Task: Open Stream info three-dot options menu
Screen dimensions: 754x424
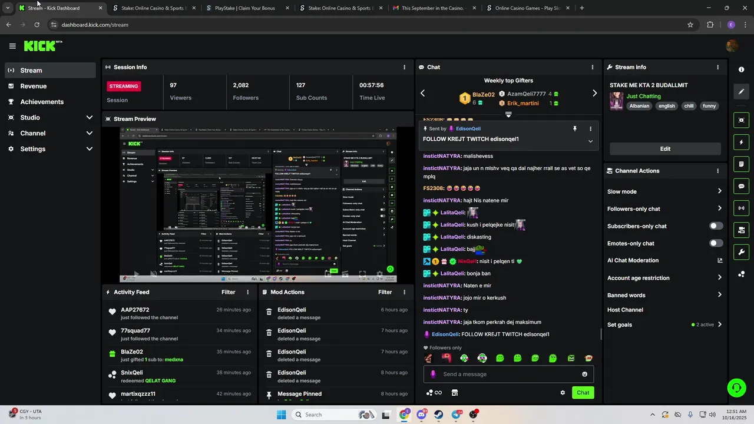Action: [x=717, y=67]
